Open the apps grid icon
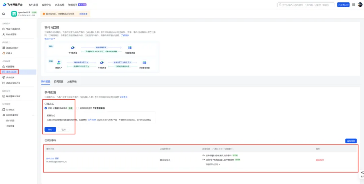This screenshot has width=364, height=184. pos(354,5)
